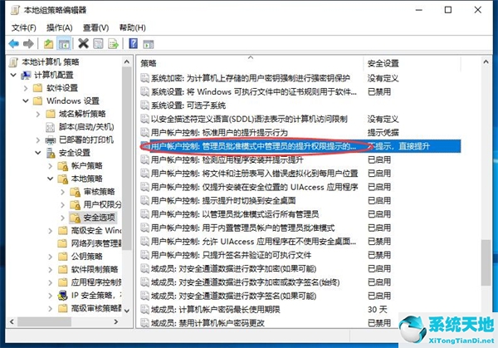Image resolution: width=498 pixels, height=348 pixels.
Task: Select 网络列表管理器策略 tree item
Action: [96, 243]
